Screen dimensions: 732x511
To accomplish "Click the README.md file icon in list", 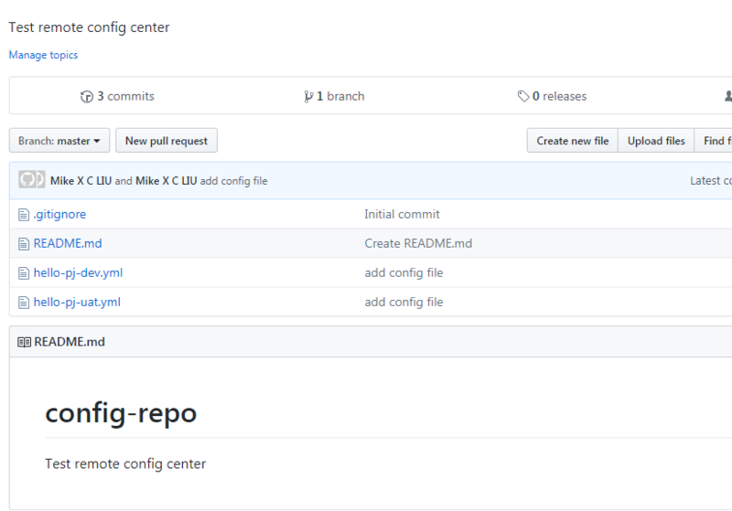I will 25,243.
